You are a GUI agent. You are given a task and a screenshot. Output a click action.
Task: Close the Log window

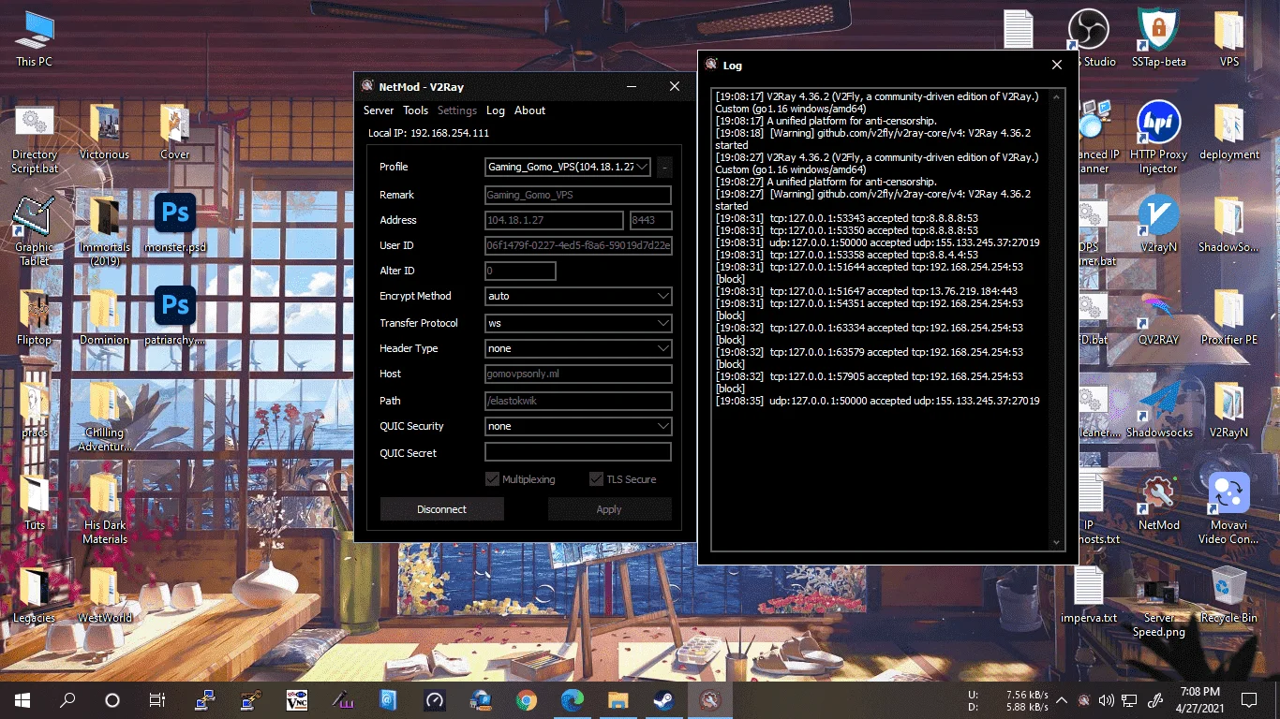click(x=1057, y=65)
